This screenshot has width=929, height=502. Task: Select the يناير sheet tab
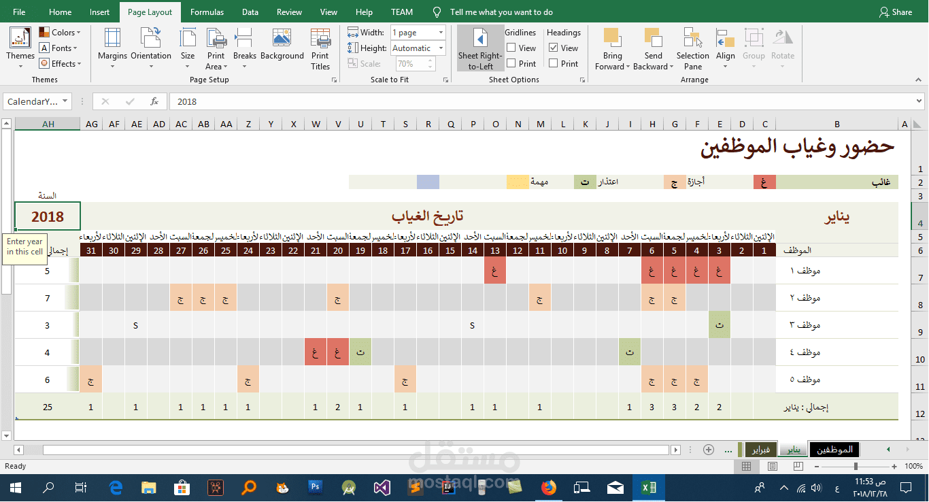[792, 450]
